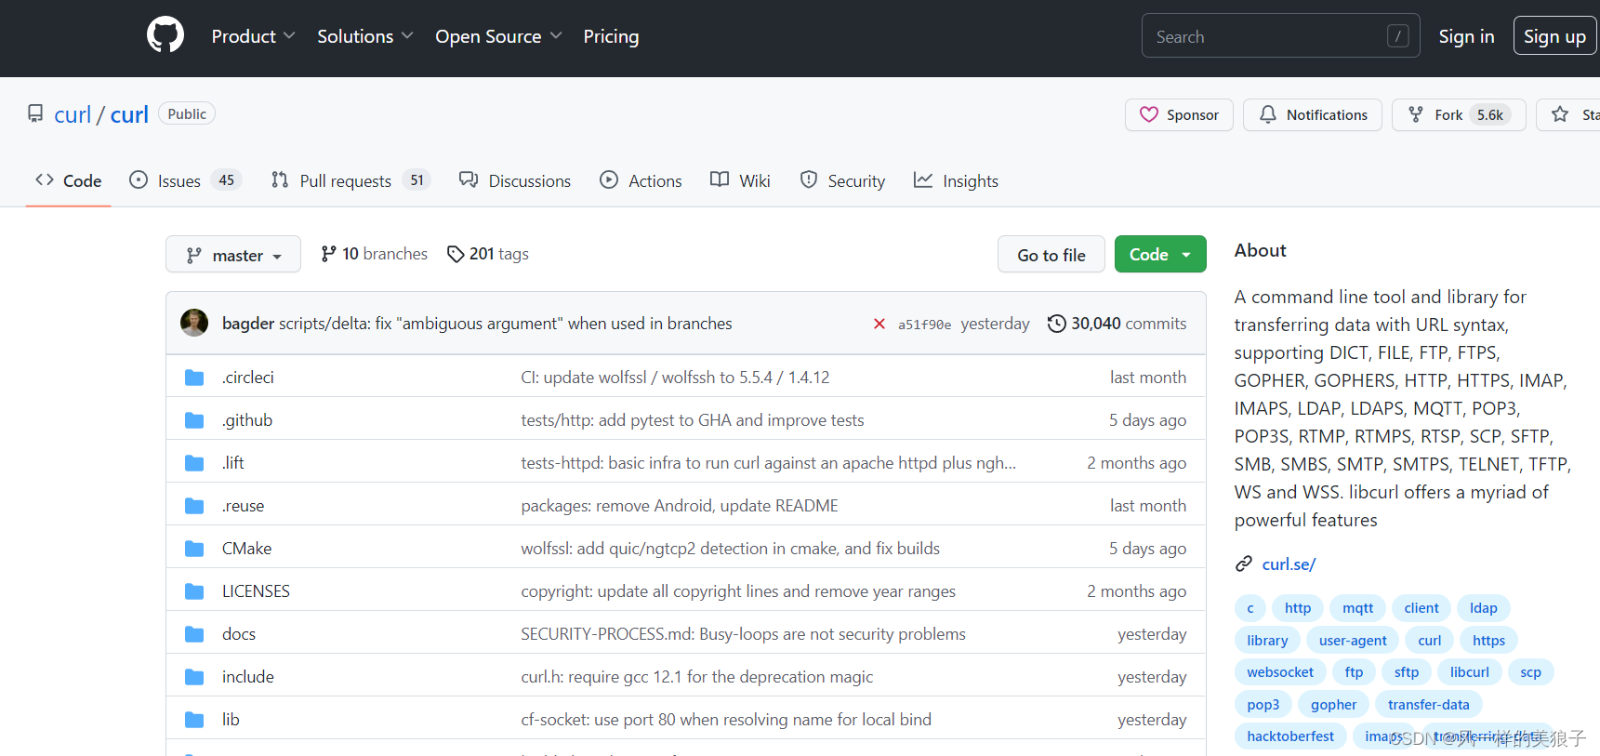Click the .github folder icon
1600x756 pixels.
194,420
